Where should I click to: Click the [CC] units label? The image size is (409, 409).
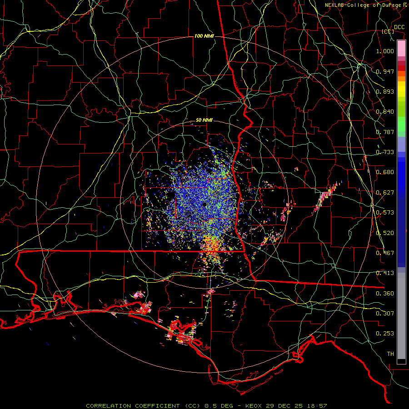pyautogui.click(x=388, y=31)
